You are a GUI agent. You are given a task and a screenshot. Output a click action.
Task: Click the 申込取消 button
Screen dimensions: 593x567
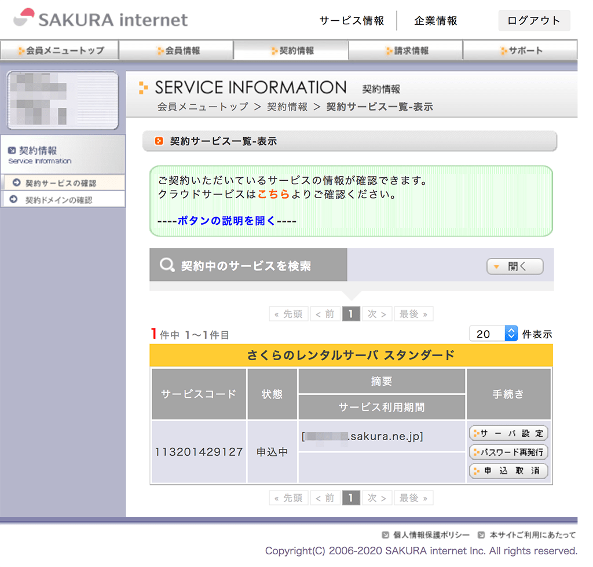pos(508,471)
